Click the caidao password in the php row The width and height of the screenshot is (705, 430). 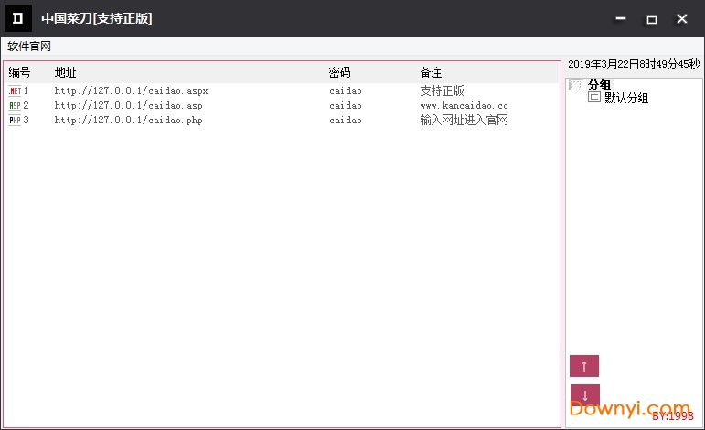[346, 120]
